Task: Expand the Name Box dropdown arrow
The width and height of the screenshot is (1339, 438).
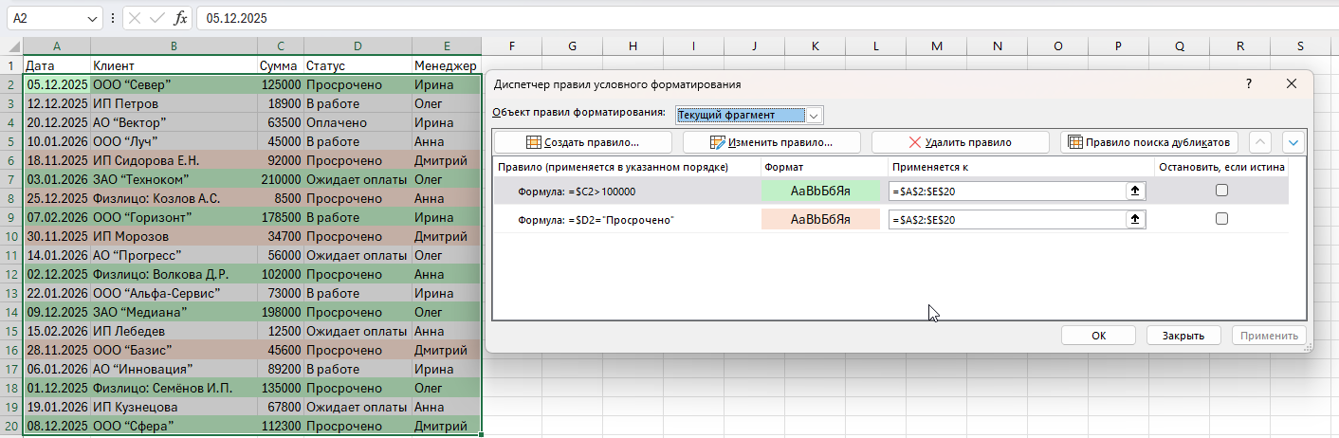Action: (92, 18)
